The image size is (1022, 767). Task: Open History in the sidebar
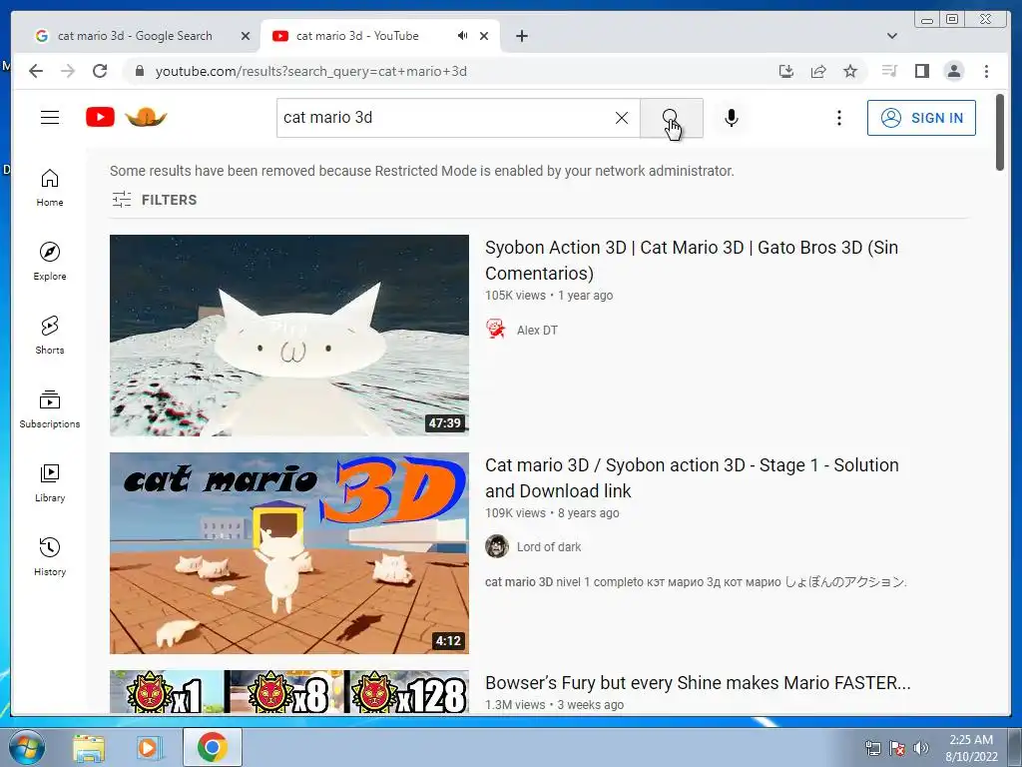coord(50,556)
